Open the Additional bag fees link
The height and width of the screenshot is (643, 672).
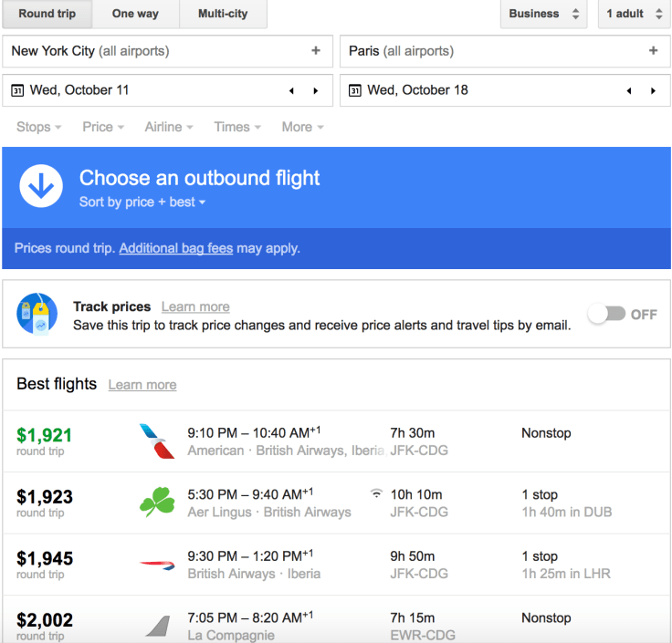coord(175,248)
